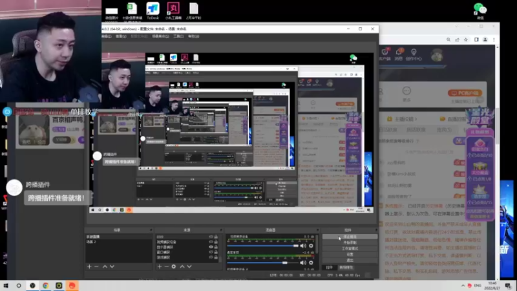Viewport: 517px width, 291px height.
Task: Open 消息 notifications on the webpage
Action: (x=399, y=54)
